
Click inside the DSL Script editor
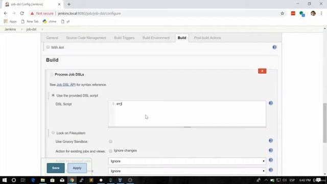[x=187, y=113]
